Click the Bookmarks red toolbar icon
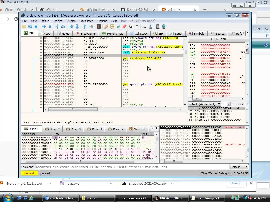270x202 pixels. [x=124, y=27]
